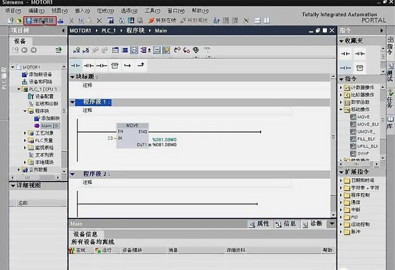
Task: Click favorites output coil icon
Action: [x=345, y=68]
